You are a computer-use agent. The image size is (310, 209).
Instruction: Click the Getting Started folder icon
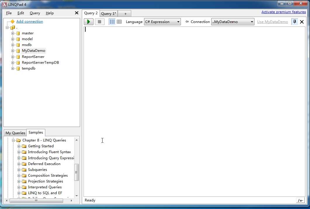coord(24,146)
